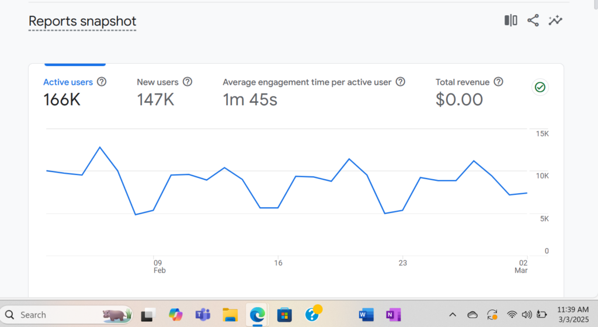Click help icon next to Average engagement time
The height and width of the screenshot is (327, 598).
pyautogui.click(x=401, y=82)
